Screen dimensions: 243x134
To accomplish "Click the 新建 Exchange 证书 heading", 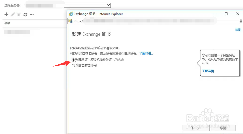I will [91, 34].
